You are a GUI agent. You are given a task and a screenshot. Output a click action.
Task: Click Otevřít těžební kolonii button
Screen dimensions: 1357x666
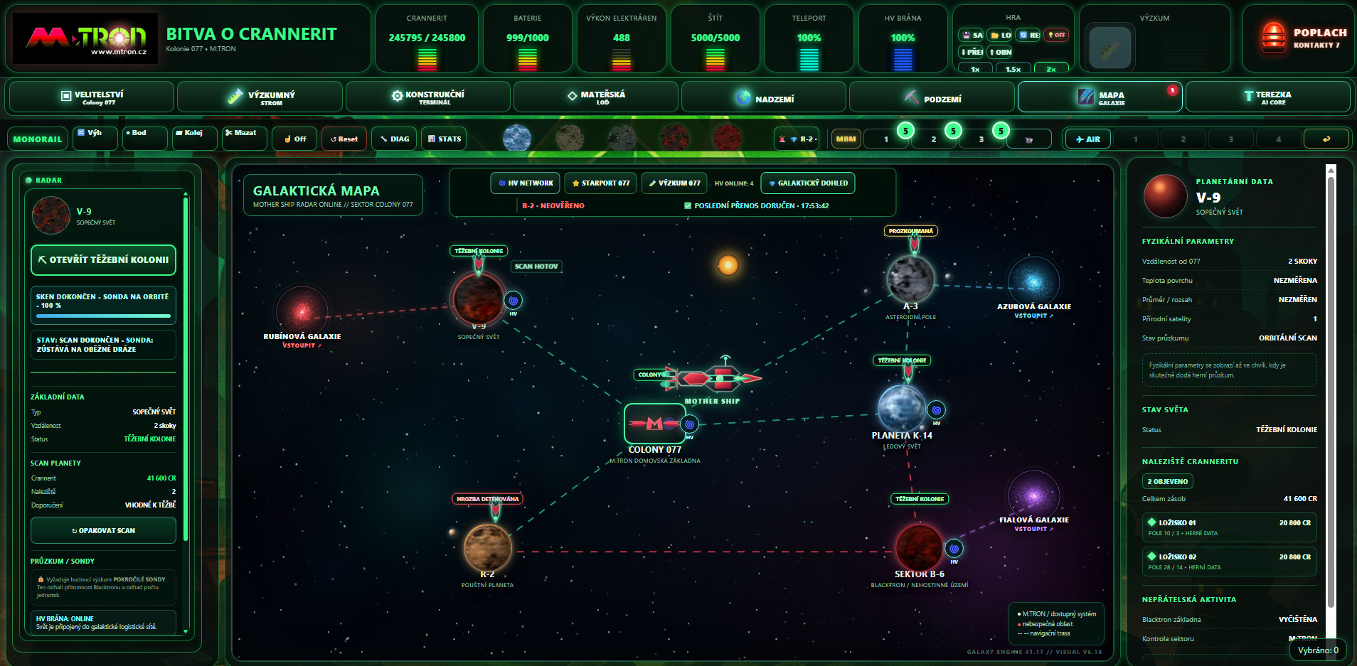pos(103,260)
